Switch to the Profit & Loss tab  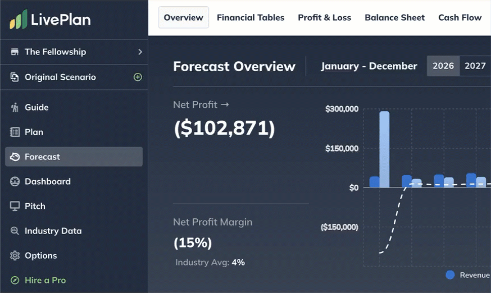pos(324,17)
